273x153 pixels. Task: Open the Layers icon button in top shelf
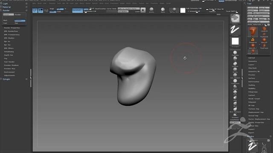143,10
